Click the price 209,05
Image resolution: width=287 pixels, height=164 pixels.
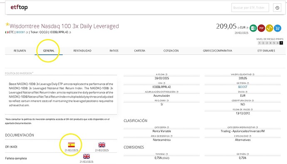point(226,26)
